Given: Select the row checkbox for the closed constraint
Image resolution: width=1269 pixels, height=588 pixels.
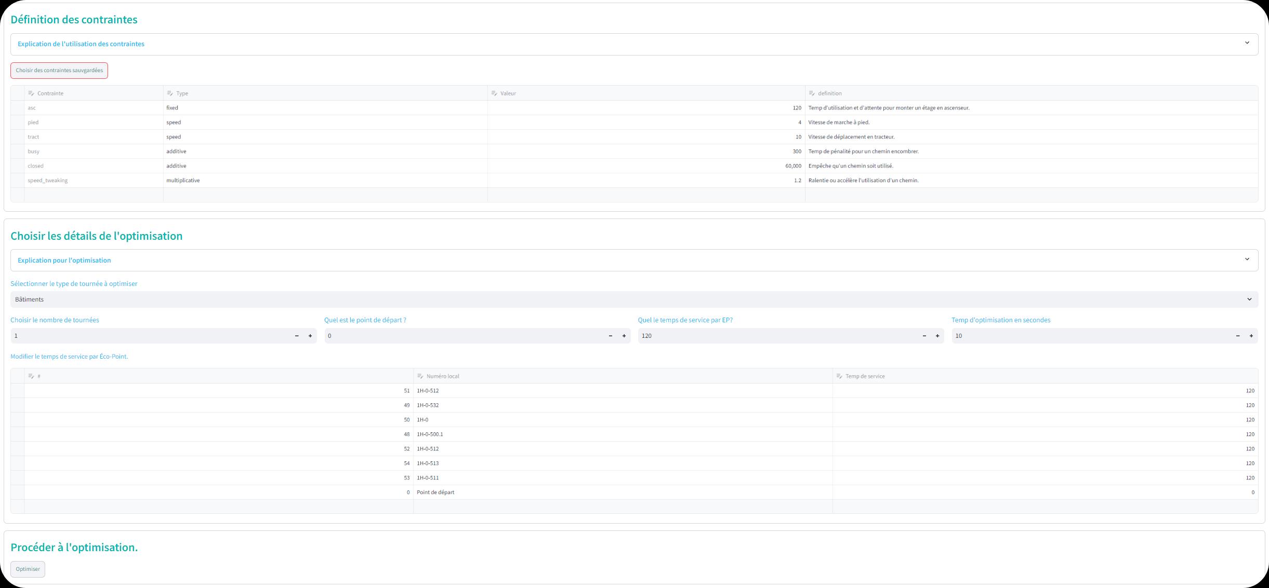Looking at the screenshot, I should (x=18, y=166).
